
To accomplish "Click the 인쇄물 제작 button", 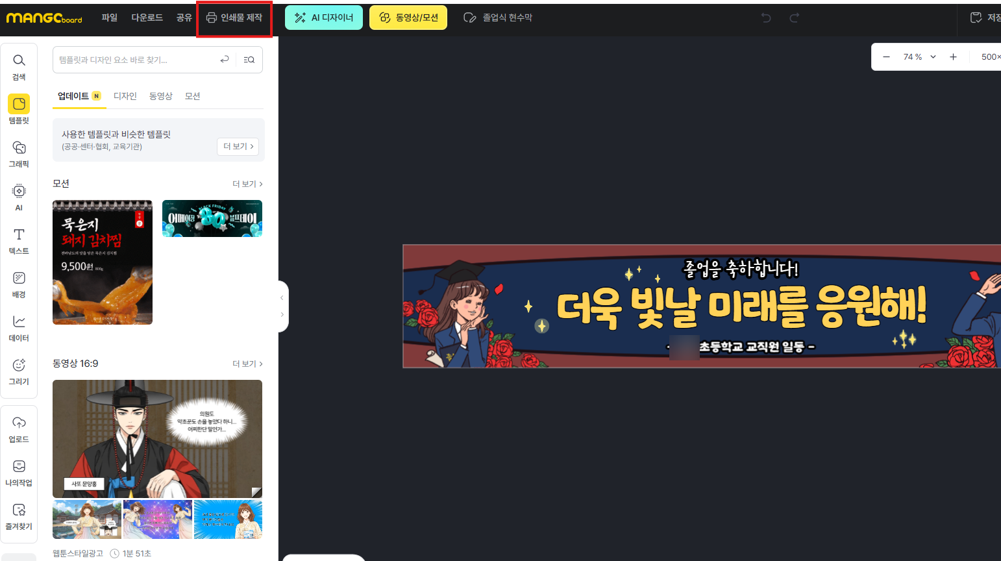I will [234, 18].
